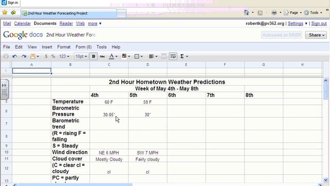Open the View menu

[x=32, y=47]
